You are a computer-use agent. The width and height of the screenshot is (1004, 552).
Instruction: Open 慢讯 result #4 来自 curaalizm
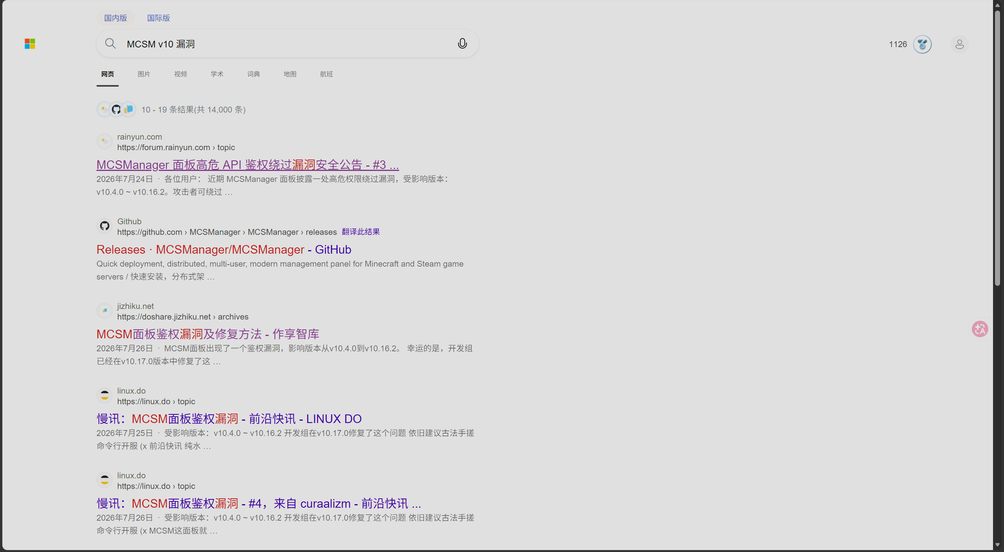pyautogui.click(x=259, y=503)
